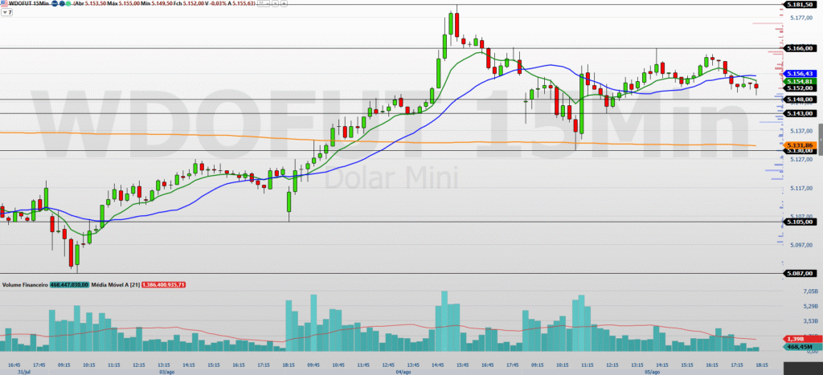
Task: Open the small dropdown box in chart header
Action: tap(264, 3)
